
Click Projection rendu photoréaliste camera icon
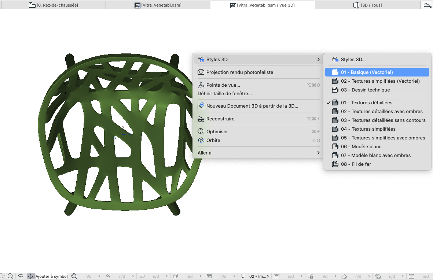coord(201,72)
